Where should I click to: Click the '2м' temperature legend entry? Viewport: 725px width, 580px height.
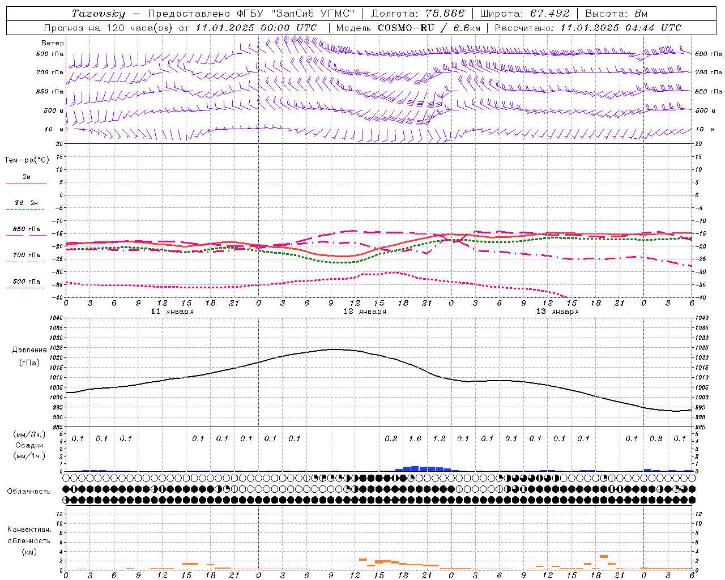[27, 177]
